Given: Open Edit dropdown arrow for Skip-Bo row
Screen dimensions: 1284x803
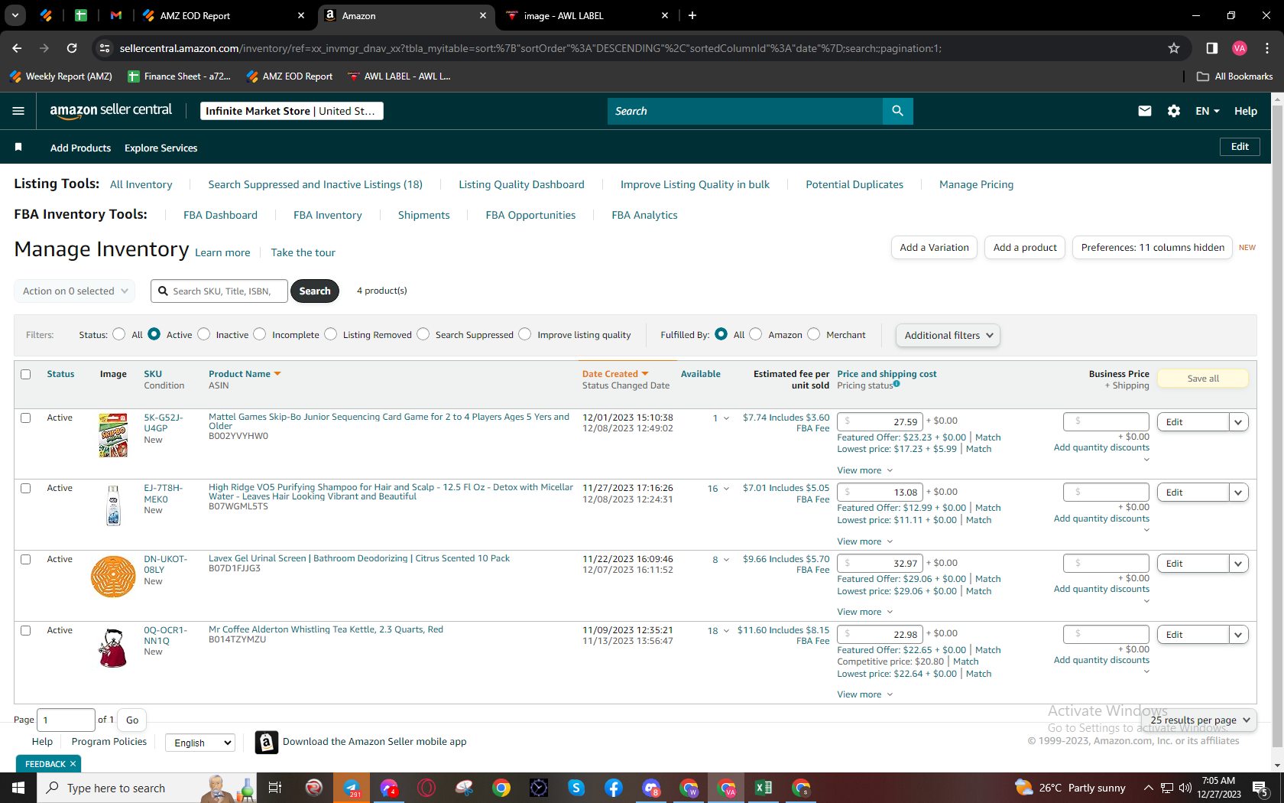Looking at the screenshot, I should click(x=1239, y=422).
